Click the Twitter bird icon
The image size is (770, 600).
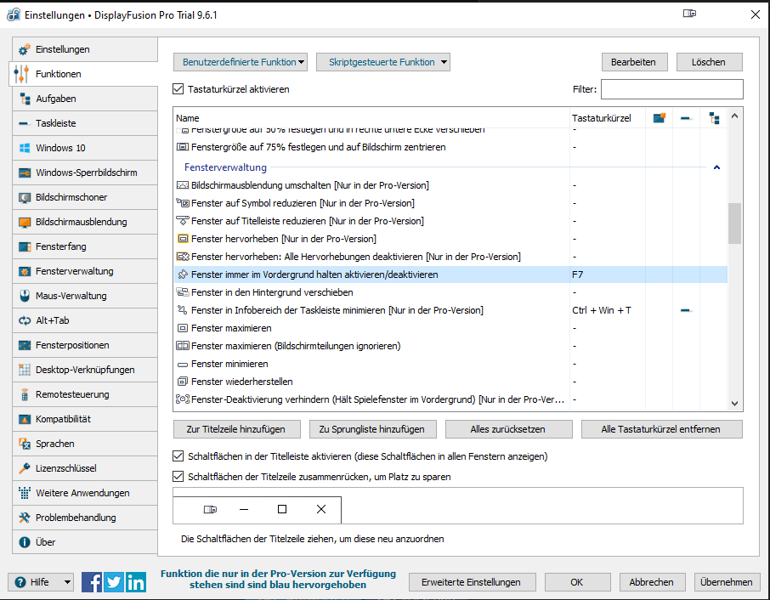[x=114, y=582]
